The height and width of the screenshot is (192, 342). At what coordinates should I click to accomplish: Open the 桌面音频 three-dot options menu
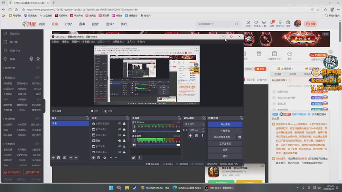coord(134,140)
